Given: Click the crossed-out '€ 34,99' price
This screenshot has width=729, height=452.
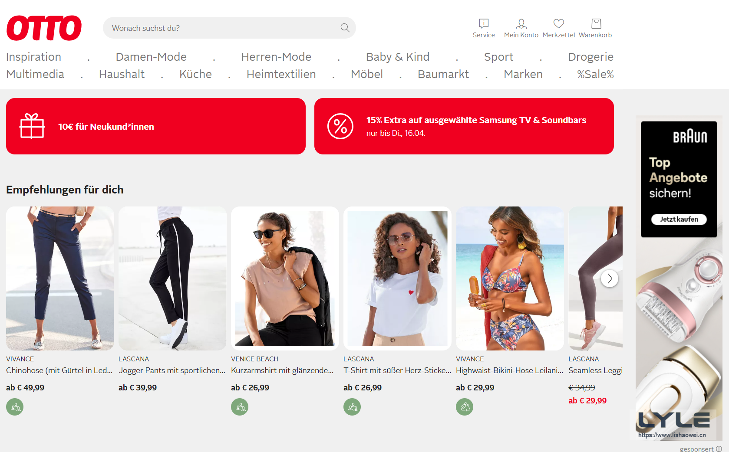Looking at the screenshot, I should [x=582, y=388].
